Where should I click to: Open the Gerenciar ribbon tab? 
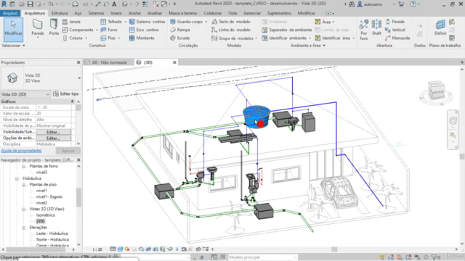tap(252, 13)
